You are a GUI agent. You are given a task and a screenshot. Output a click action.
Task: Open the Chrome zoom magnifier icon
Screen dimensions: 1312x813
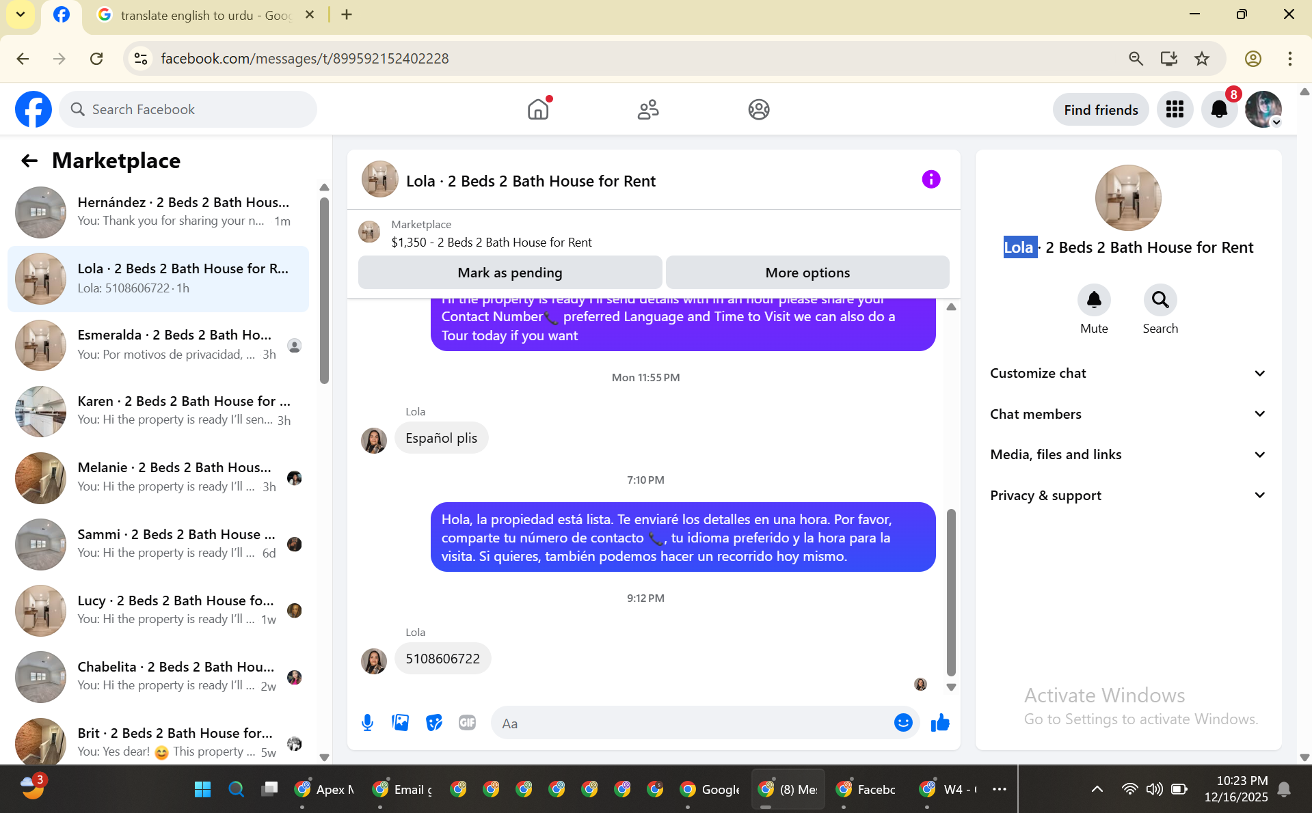point(1136,59)
